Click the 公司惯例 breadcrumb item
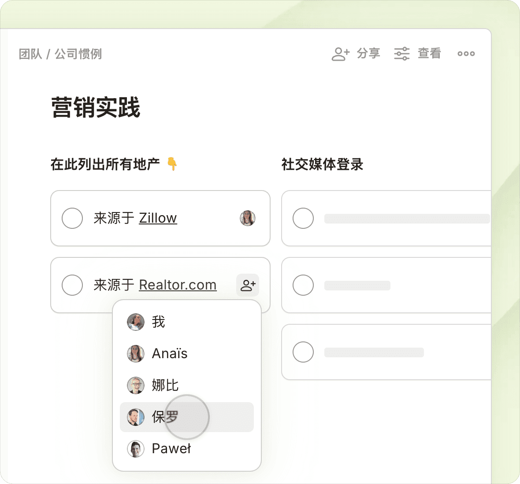The image size is (520, 484). click(78, 54)
